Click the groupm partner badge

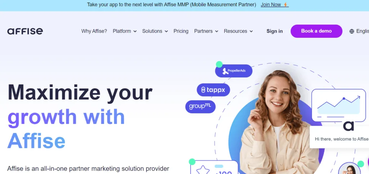click(x=200, y=107)
